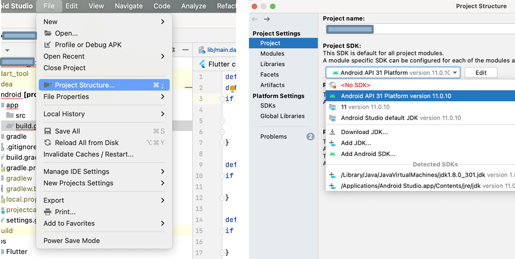Select Global Libraries under Platform Settings
The height and width of the screenshot is (259, 515).
tap(284, 116)
